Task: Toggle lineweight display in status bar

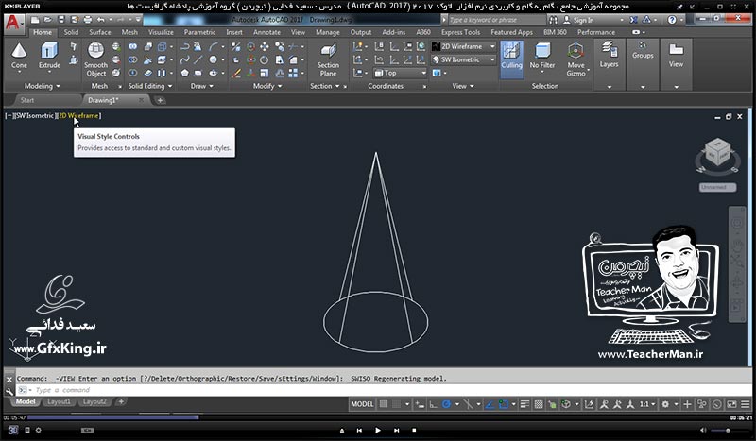Action: click(525, 404)
